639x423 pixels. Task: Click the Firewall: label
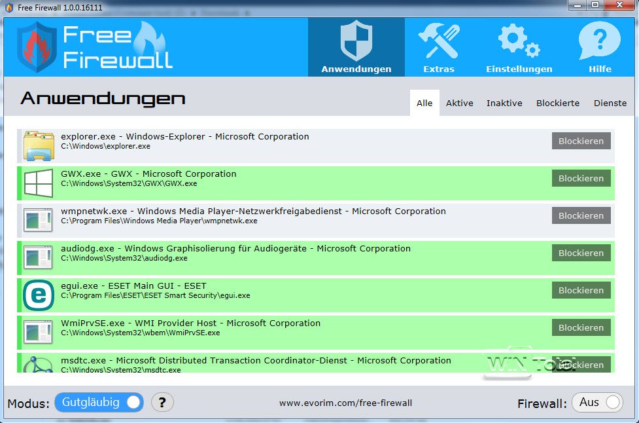coord(542,403)
